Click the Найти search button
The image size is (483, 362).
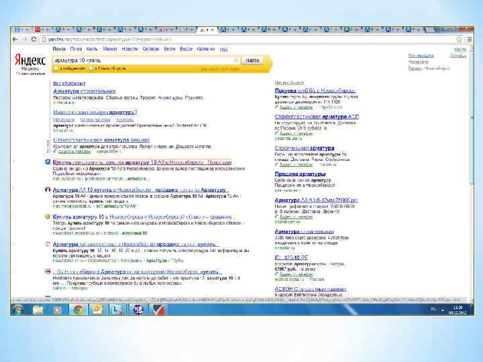click(252, 60)
